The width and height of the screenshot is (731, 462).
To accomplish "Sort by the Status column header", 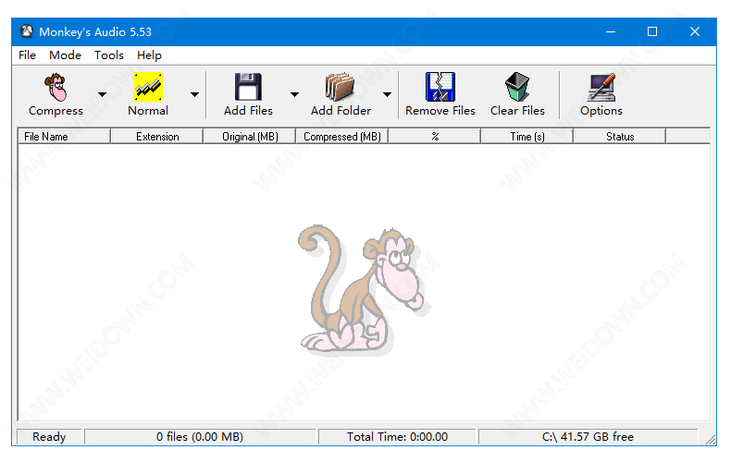I will [x=620, y=137].
